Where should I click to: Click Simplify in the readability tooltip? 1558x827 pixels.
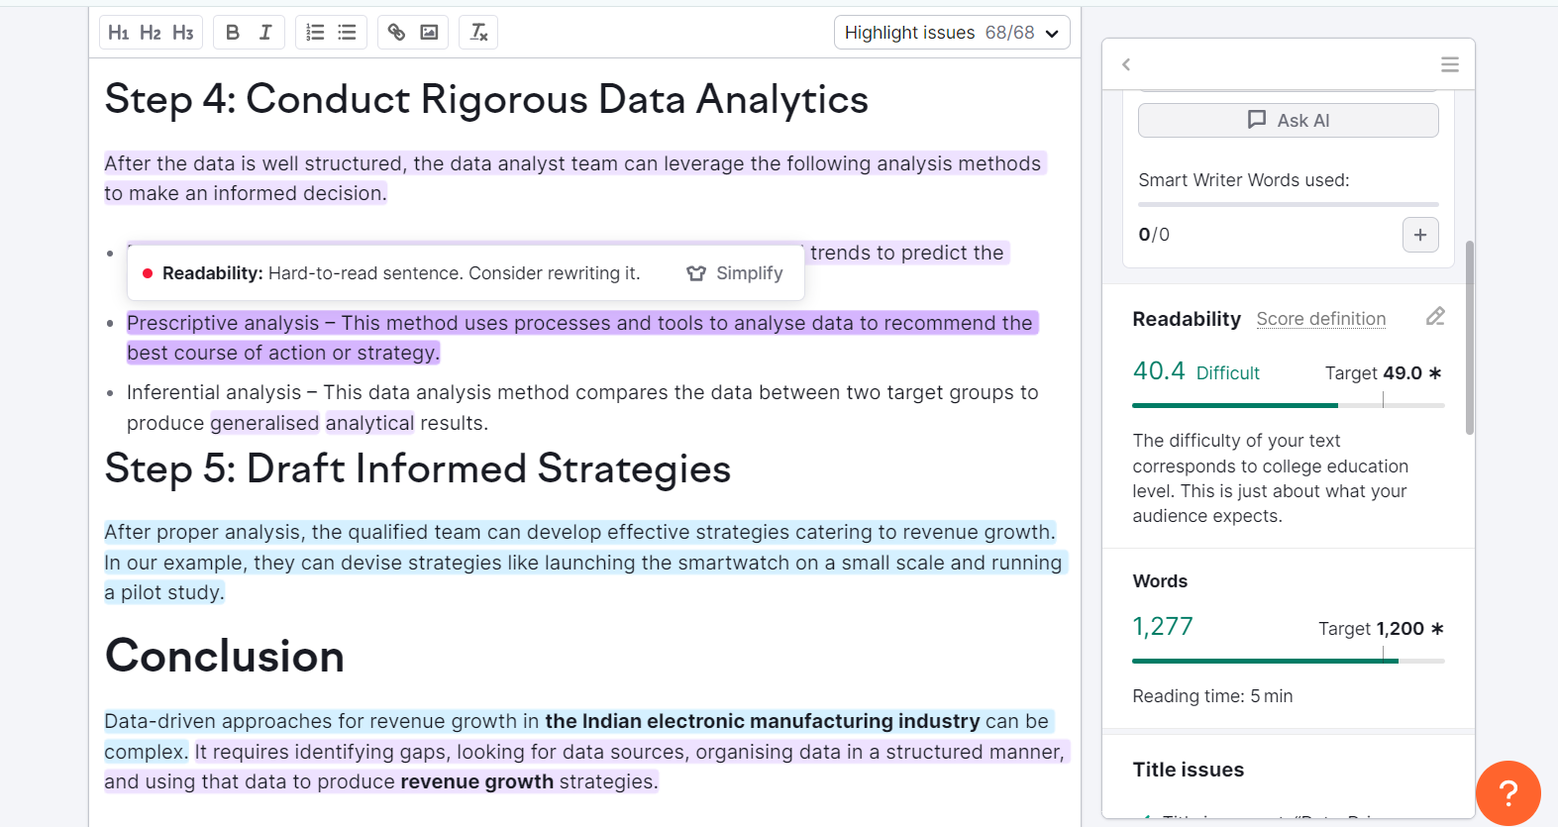(x=735, y=273)
